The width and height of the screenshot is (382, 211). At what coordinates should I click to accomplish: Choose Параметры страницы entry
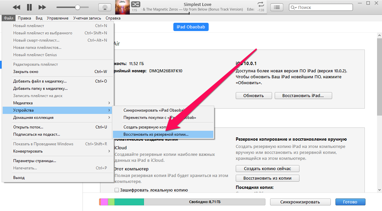click(x=58, y=161)
